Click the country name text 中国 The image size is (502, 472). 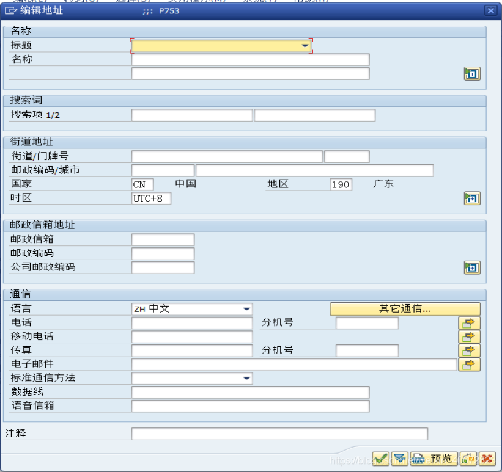(186, 184)
